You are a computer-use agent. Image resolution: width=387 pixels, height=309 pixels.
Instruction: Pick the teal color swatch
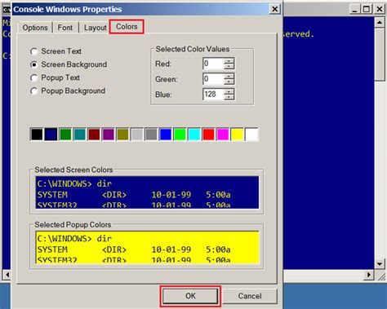79,135
